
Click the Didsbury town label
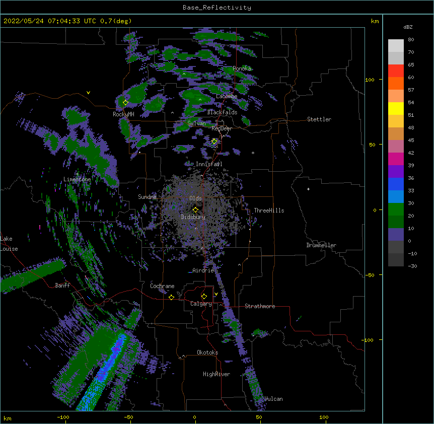pos(193,217)
